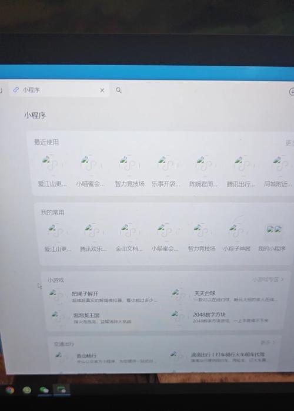Open the 小游戏专区 link
The width and height of the screenshot is (294, 411).
[x=268, y=279]
